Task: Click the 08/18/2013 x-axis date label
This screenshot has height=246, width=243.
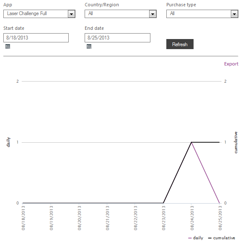Action: point(23,218)
